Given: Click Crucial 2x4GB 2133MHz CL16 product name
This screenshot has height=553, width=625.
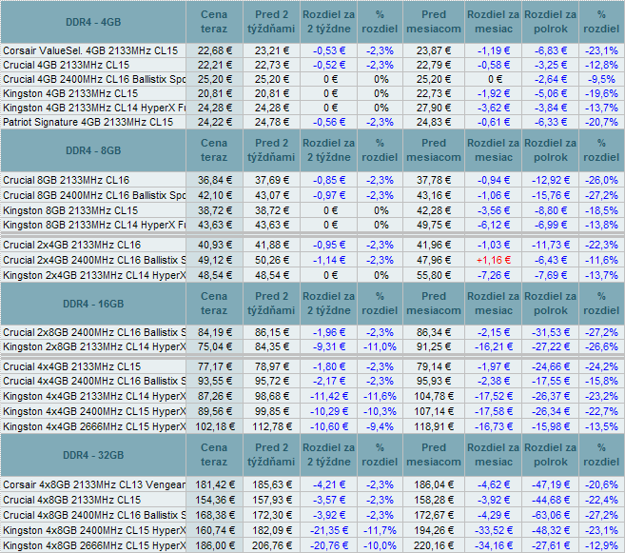Looking at the screenshot, I should [x=71, y=245].
